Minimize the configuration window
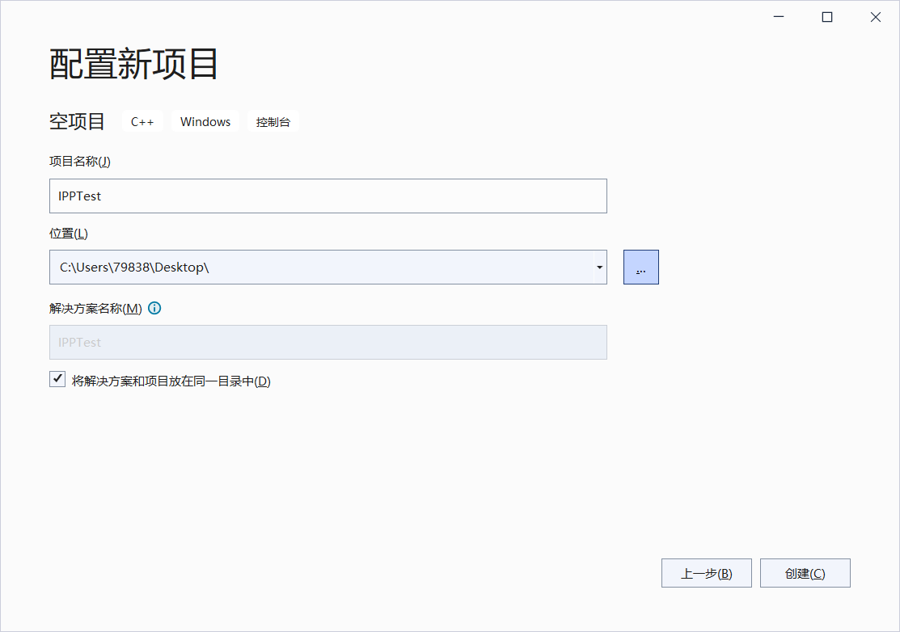The image size is (900, 632). (778, 16)
